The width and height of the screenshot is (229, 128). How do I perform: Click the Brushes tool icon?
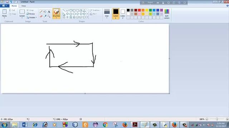56,12
